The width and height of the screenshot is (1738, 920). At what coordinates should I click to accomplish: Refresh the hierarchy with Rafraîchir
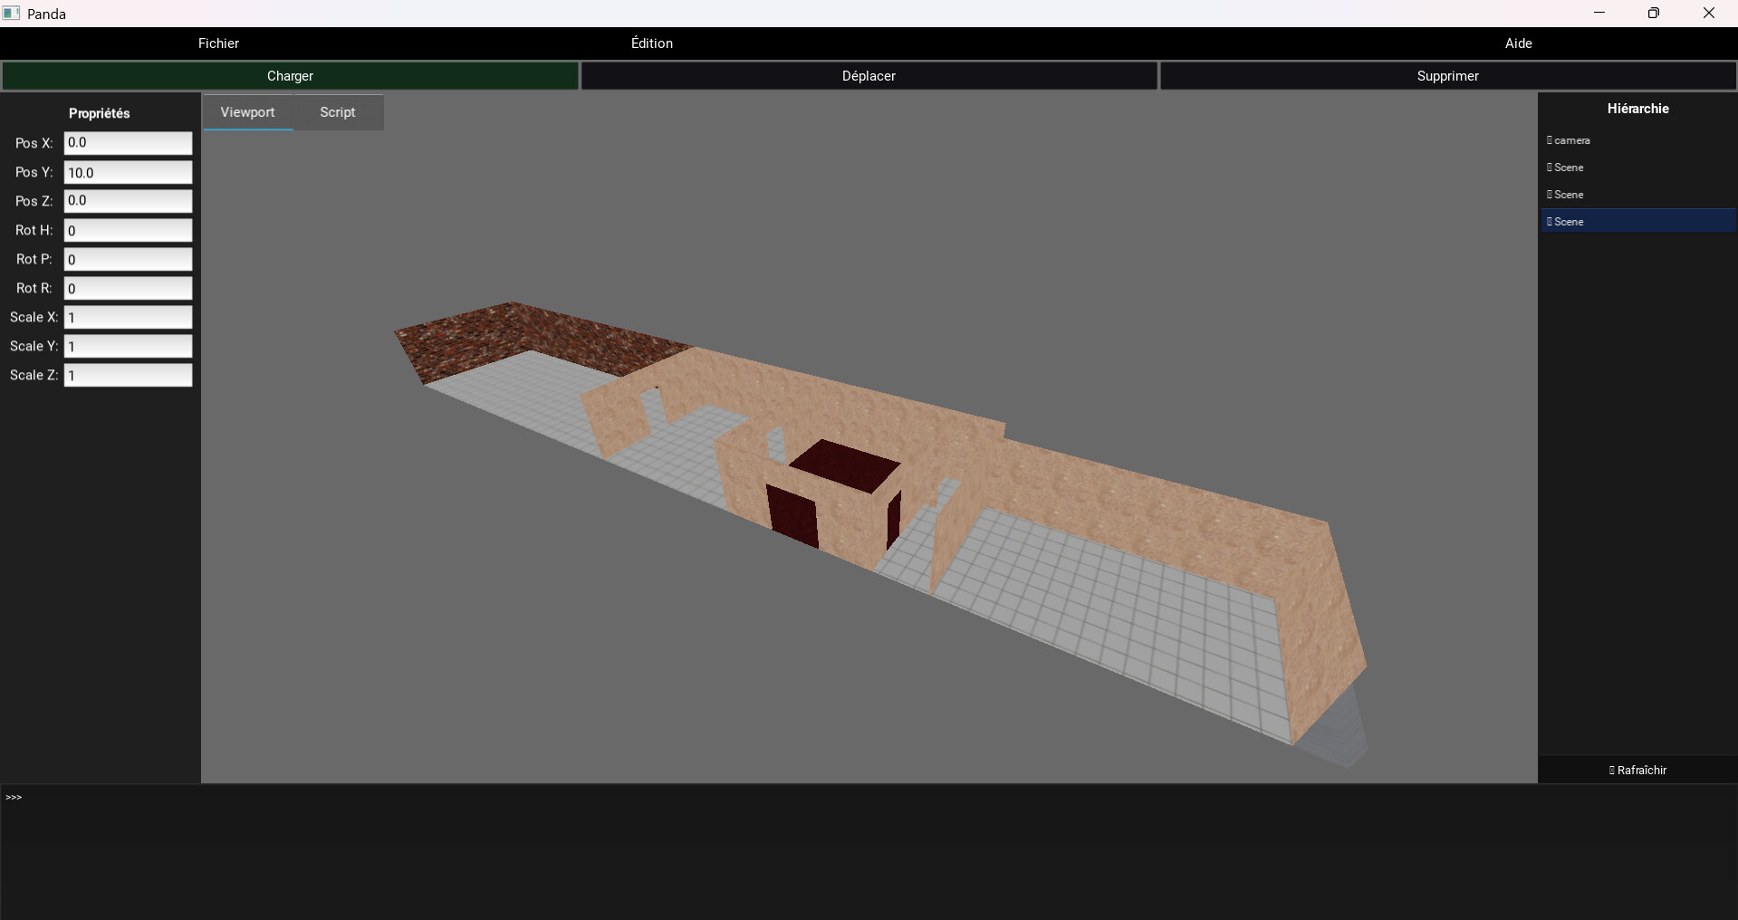coord(1637,770)
